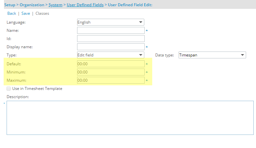Viewport: 256px width, 148px height.
Task: Go to System in breadcrumb
Action: [x=55, y=5]
